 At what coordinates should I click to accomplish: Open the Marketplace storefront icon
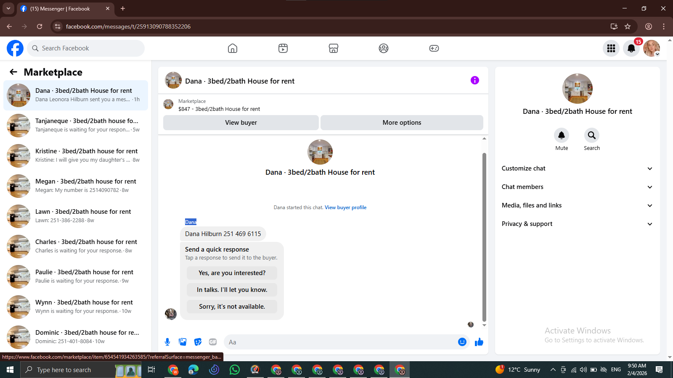click(x=334, y=48)
